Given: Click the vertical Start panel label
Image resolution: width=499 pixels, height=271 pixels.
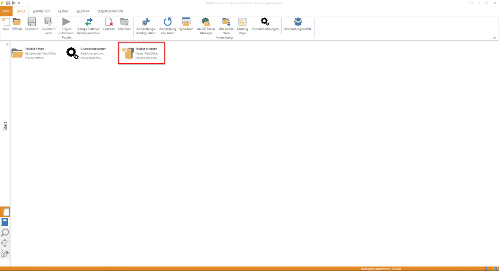Looking at the screenshot, I should (5, 126).
